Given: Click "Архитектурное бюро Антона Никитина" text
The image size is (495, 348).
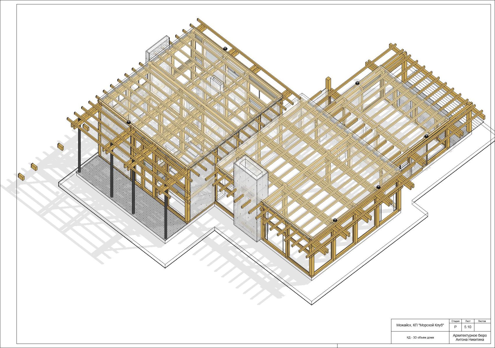Looking at the screenshot, I should (470, 338).
